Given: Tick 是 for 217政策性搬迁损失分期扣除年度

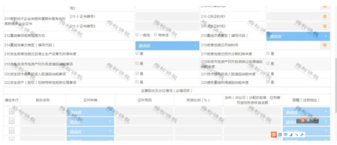Looking at the screenshot, I should 268,53.
